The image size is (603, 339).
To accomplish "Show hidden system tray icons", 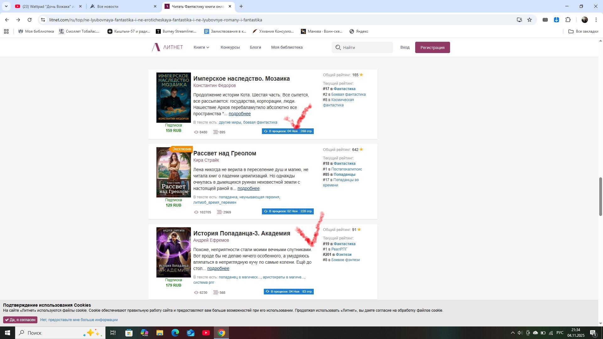I will 513,333.
